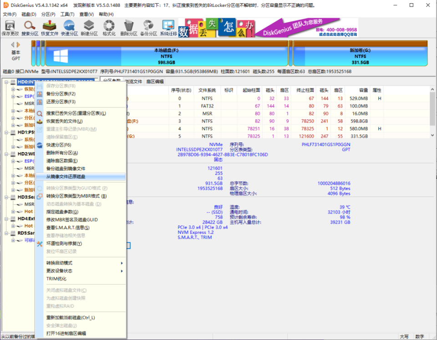Image resolution: width=437 pixels, height=340 pixels.
Task: Collapse the HD0 disk tree node
Action: (x=6, y=82)
